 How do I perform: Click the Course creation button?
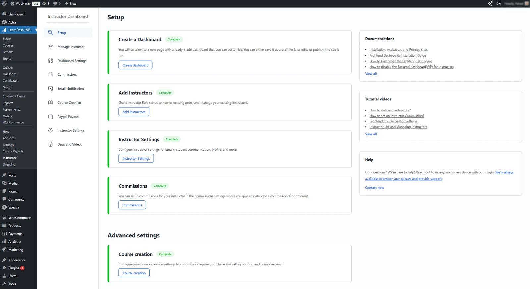coord(134,273)
